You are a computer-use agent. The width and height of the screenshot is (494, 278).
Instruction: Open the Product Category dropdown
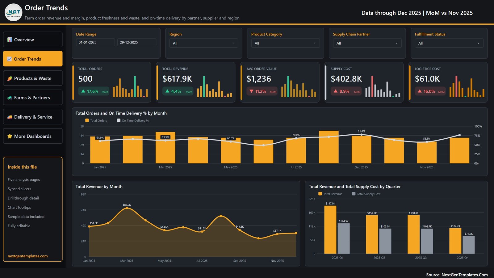pyautogui.click(x=285, y=43)
